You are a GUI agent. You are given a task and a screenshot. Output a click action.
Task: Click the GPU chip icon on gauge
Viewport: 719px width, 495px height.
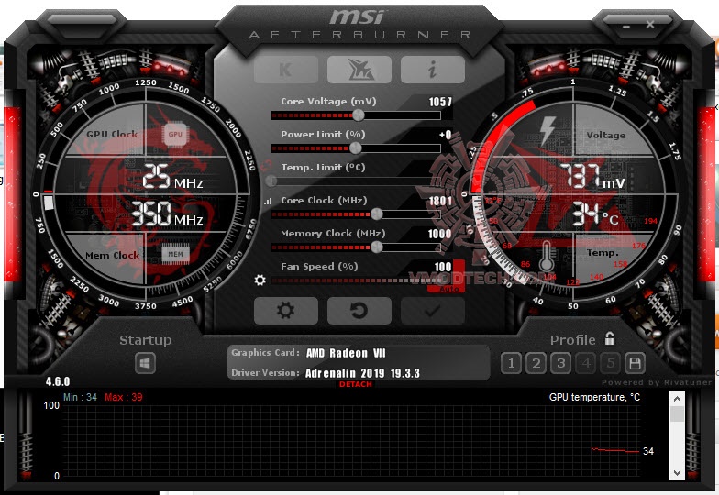pos(175,134)
